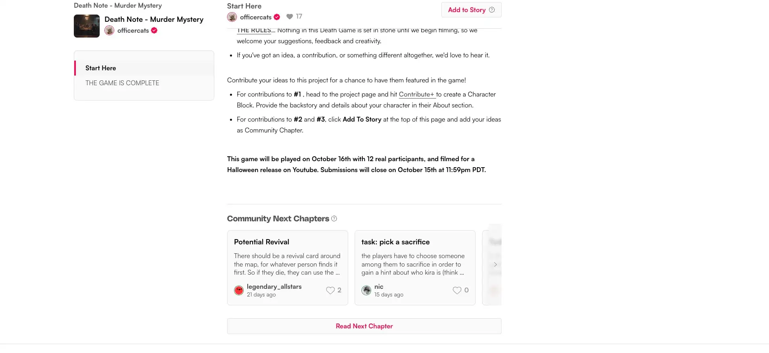Open the Potential Revival chapter card

(287, 258)
